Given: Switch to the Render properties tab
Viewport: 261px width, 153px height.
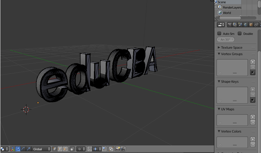Looking at the screenshot, I should coord(229,25).
